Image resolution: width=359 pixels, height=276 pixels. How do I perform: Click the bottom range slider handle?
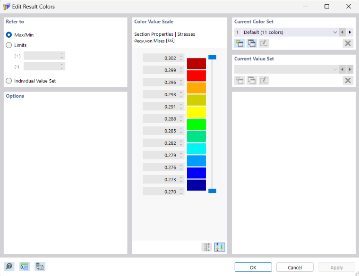pyautogui.click(x=212, y=191)
